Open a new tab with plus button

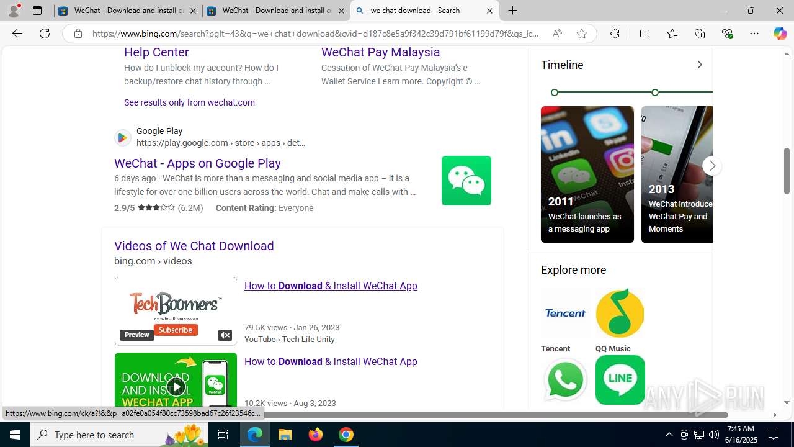[513, 11]
